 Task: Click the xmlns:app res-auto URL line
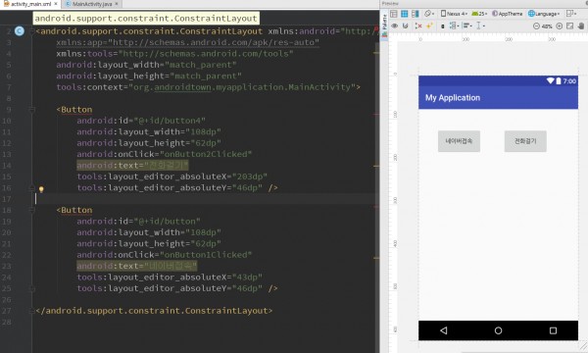click(x=187, y=42)
